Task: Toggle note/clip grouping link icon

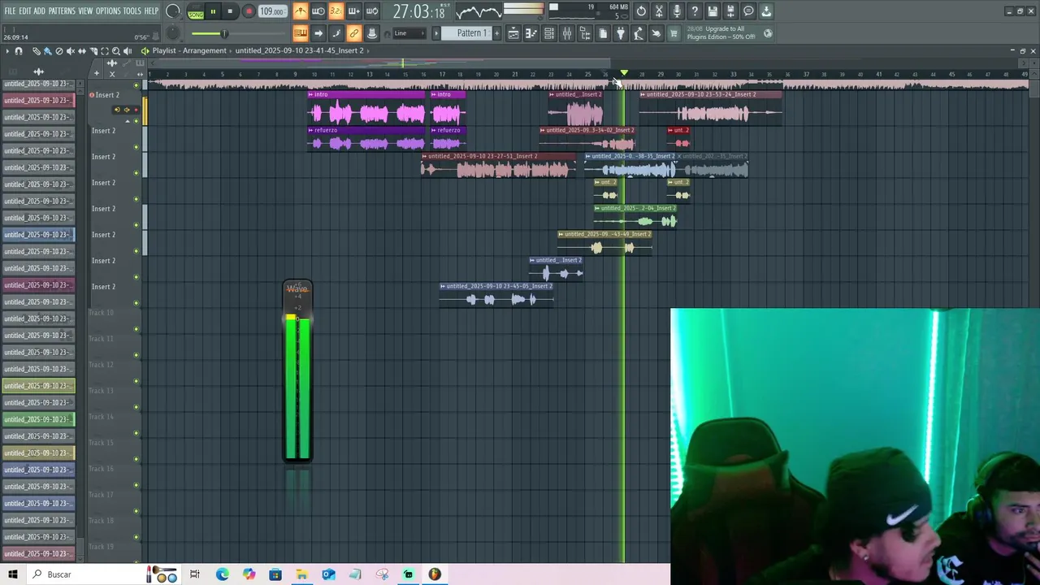Action: pyautogui.click(x=353, y=33)
